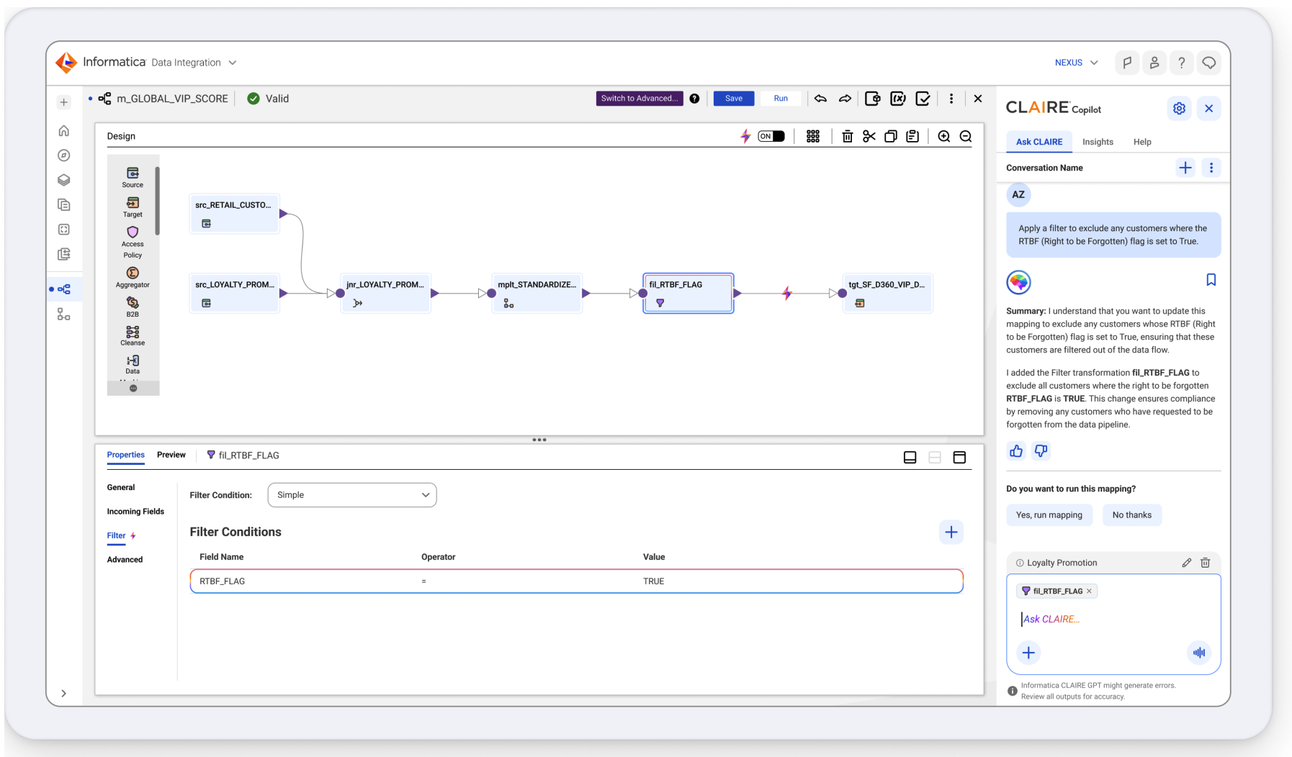Select the Target transformation icon
Screen dimensions: 1292x757
point(133,207)
